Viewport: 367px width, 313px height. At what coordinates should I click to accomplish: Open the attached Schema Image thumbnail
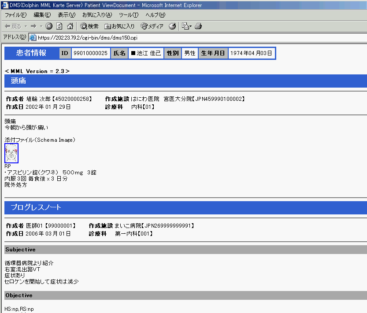click(x=11, y=153)
